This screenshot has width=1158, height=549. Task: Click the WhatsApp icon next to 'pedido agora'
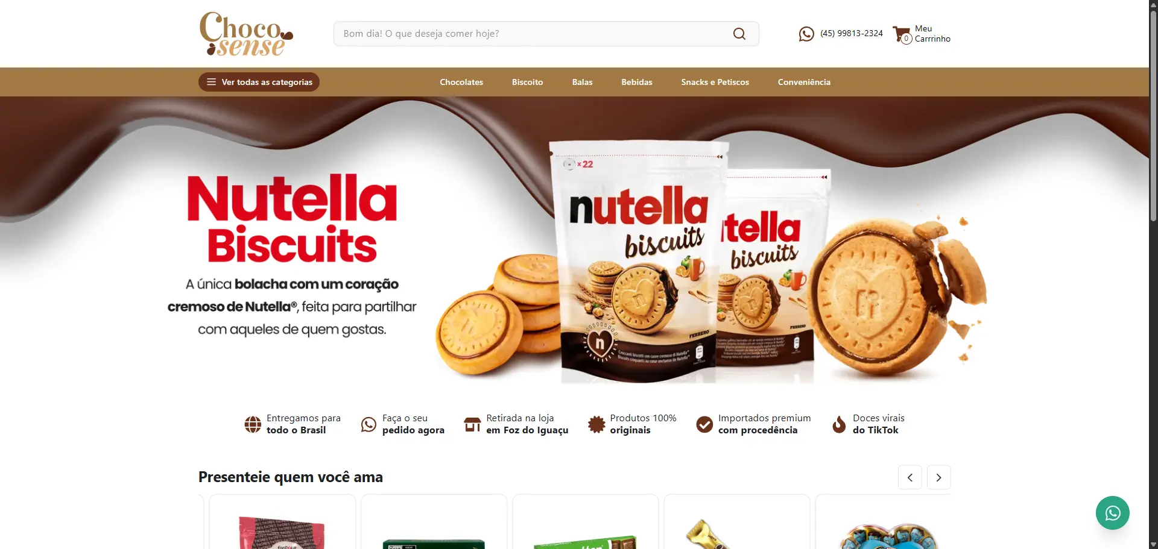click(369, 424)
